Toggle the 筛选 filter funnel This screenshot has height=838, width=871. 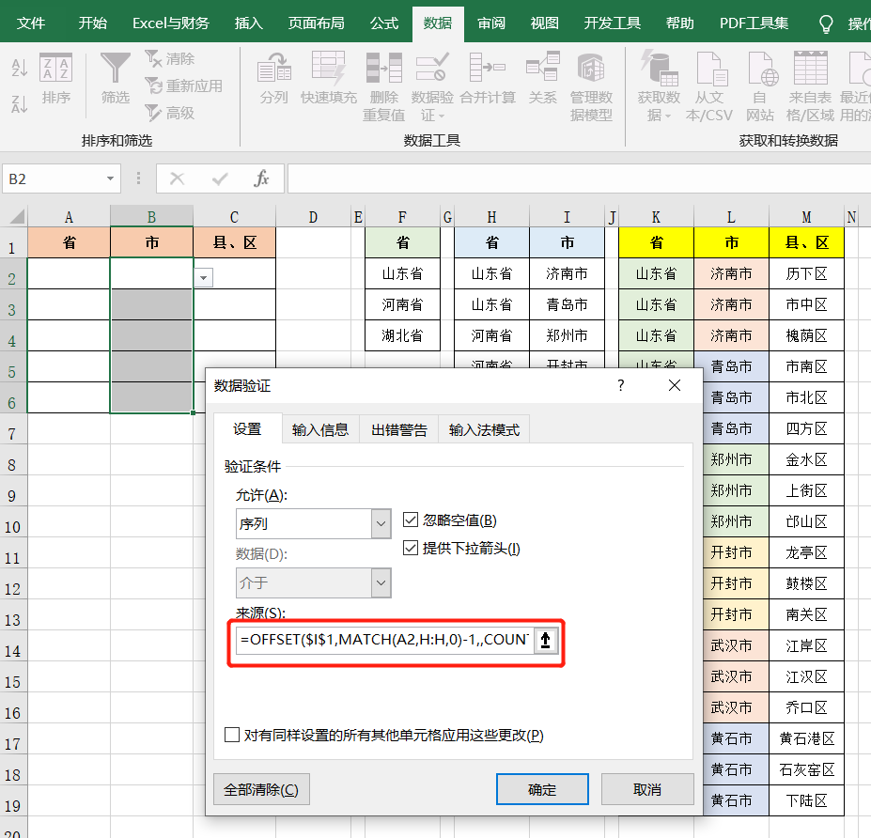pos(115,80)
